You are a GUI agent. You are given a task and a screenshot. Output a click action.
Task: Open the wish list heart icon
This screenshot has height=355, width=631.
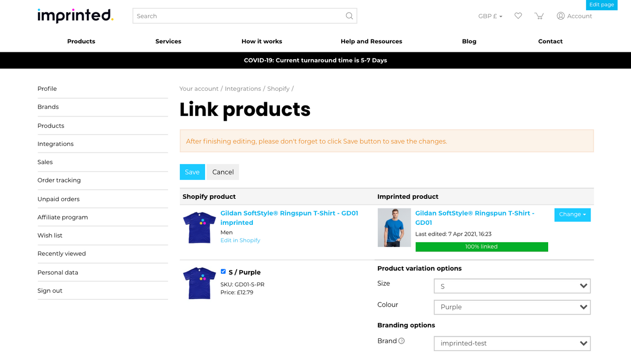(x=518, y=16)
